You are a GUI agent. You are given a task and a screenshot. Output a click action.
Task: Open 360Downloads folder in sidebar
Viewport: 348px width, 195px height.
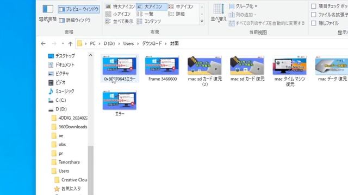click(69, 127)
